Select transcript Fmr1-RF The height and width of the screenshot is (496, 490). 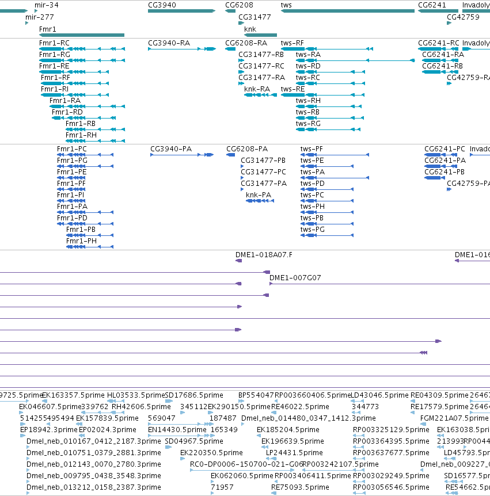[x=75, y=83]
